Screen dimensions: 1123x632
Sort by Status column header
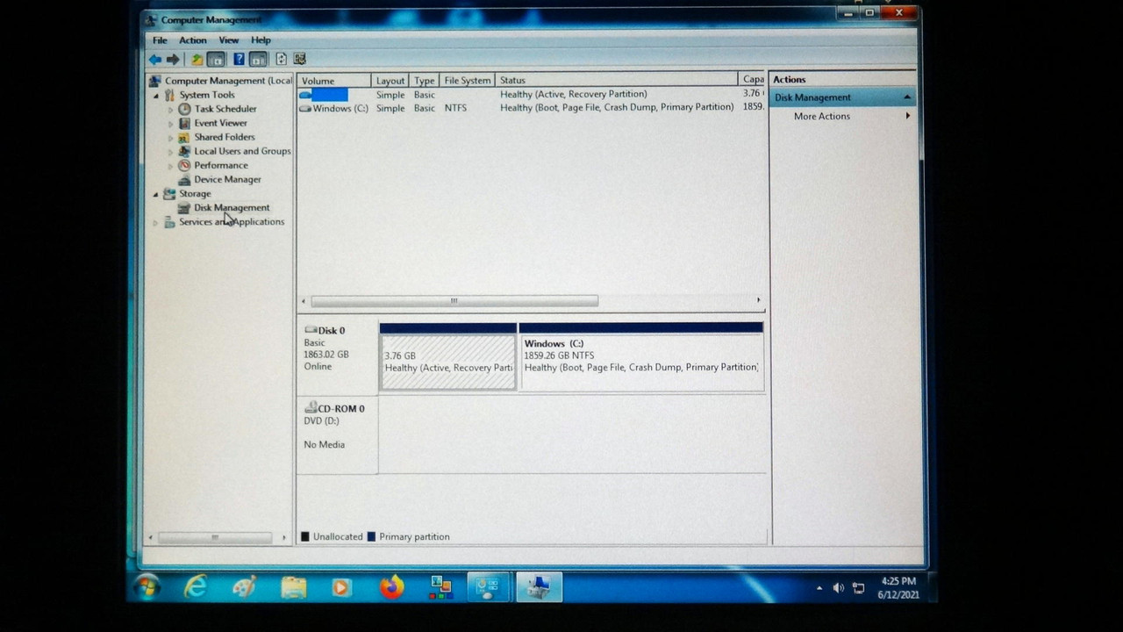(x=618, y=80)
